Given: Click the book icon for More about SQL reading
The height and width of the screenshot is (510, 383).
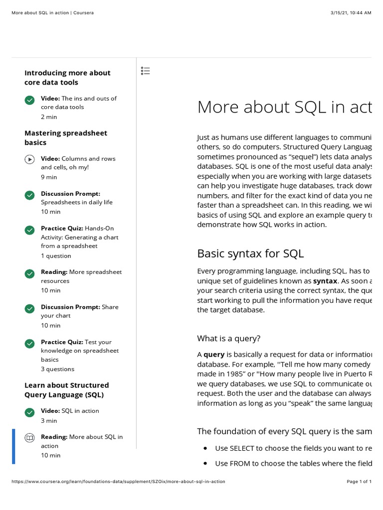Looking at the screenshot, I should point(30,438).
